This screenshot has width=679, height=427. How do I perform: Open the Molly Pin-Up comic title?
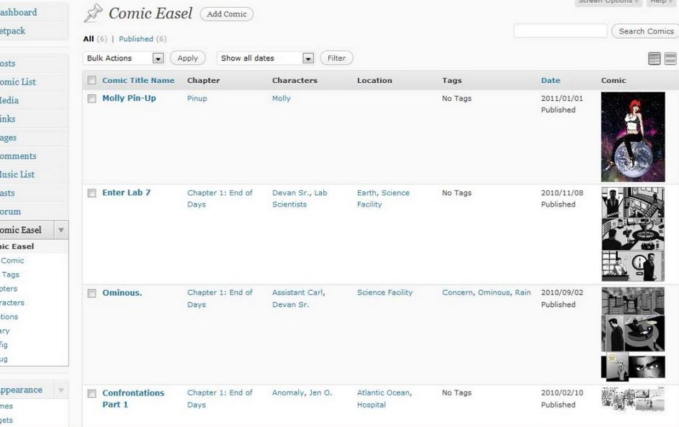[x=129, y=99]
